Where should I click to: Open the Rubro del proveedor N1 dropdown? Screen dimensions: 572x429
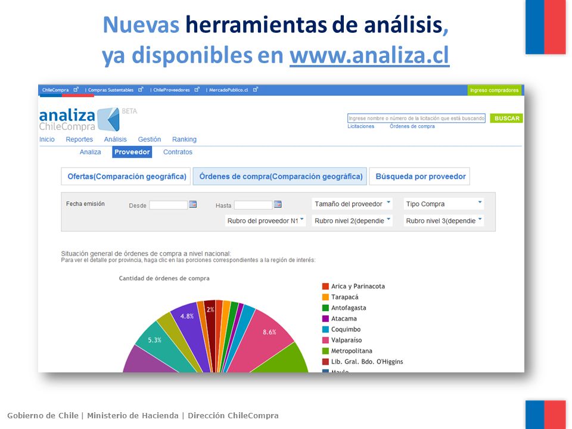pos(265,220)
